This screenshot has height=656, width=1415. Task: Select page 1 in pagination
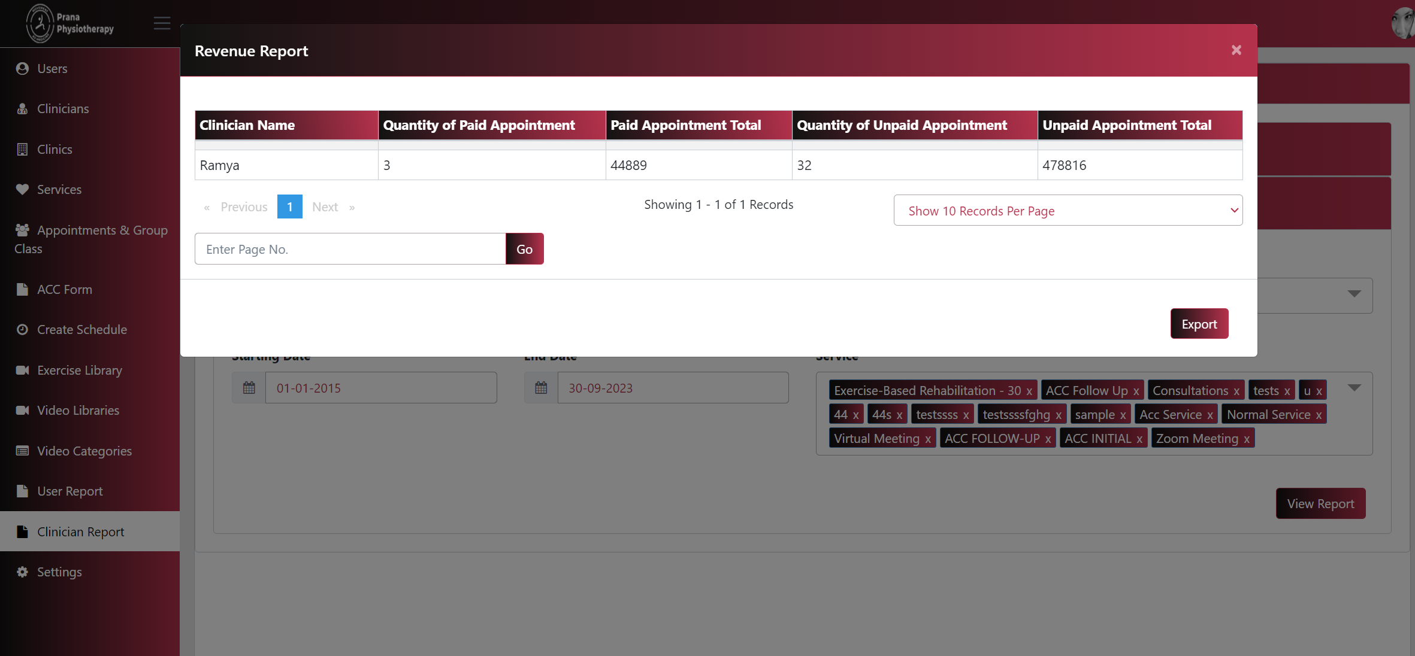(289, 207)
